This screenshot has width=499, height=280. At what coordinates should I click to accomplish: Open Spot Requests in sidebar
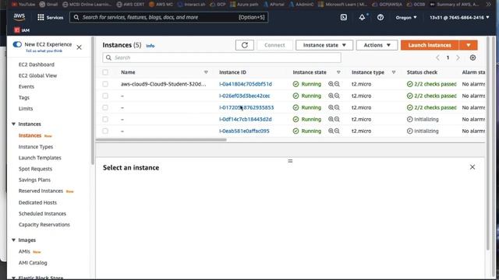click(x=35, y=169)
